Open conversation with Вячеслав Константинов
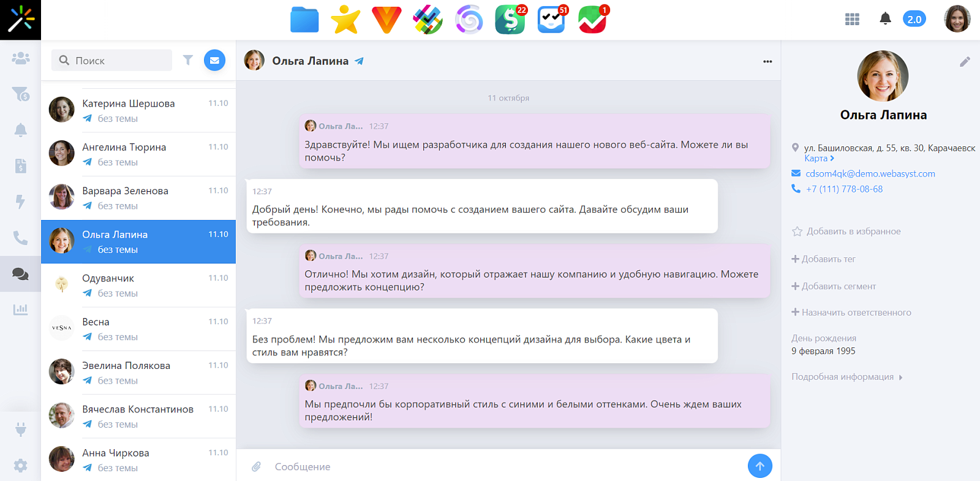The image size is (980, 481). (138, 416)
